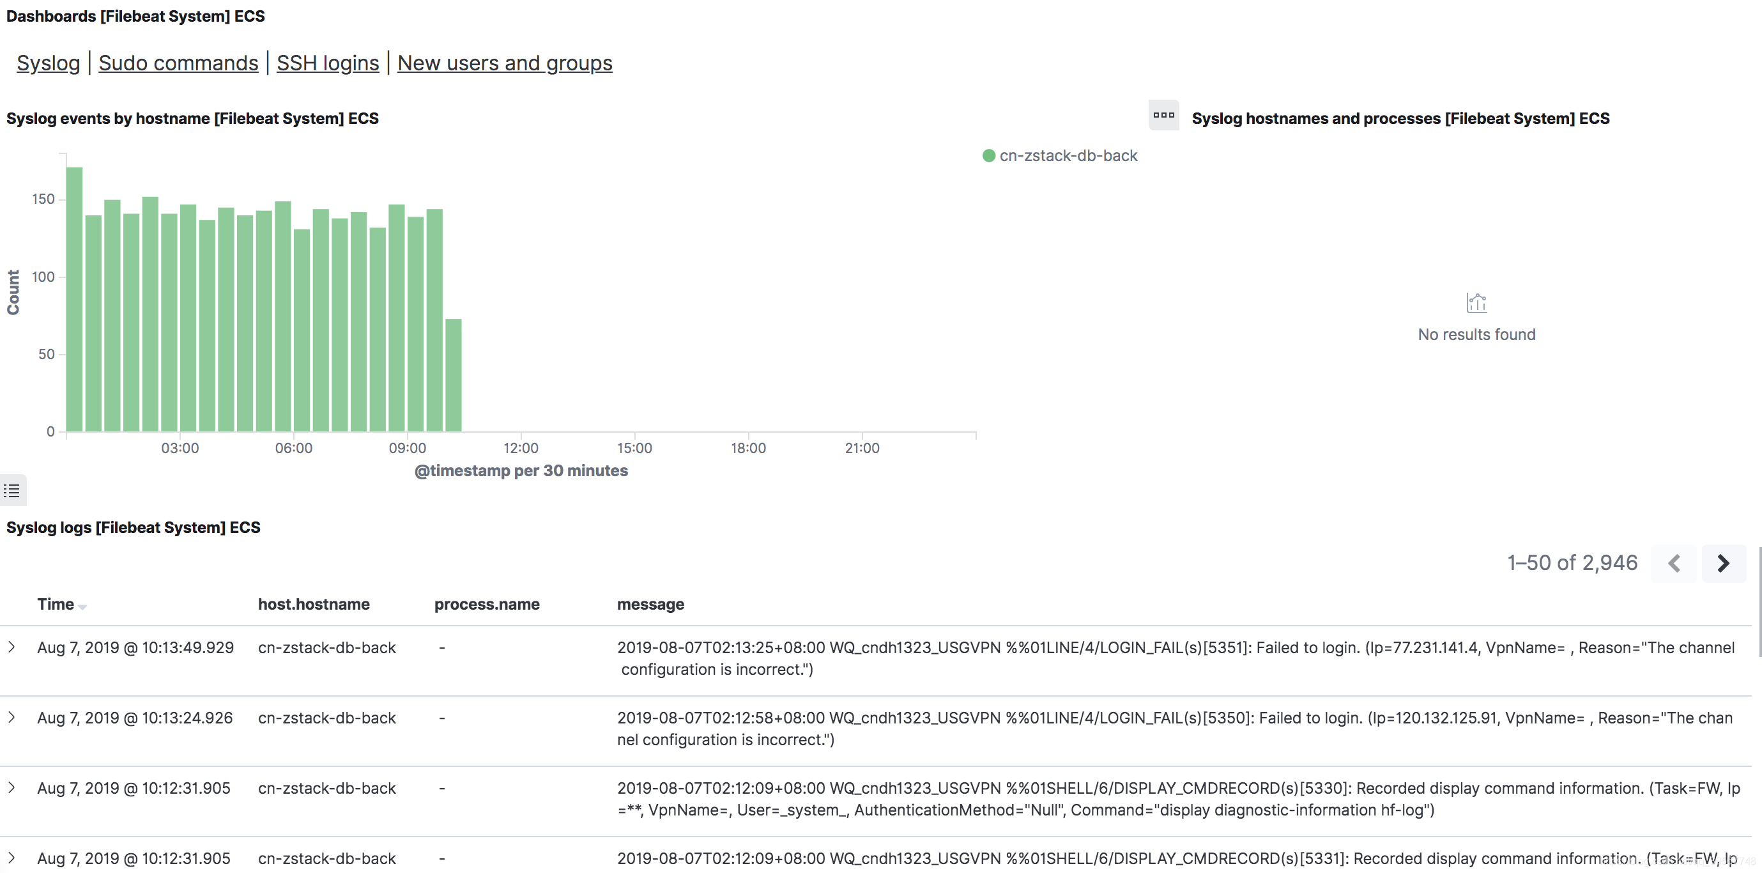
Task: Click timestamp Aug 7, 2019 @ 10:13:24.926
Action: (x=135, y=718)
